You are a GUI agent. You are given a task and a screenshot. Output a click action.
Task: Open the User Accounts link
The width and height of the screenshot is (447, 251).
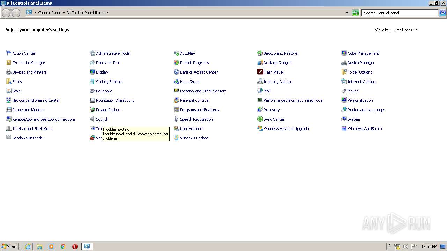(x=192, y=129)
